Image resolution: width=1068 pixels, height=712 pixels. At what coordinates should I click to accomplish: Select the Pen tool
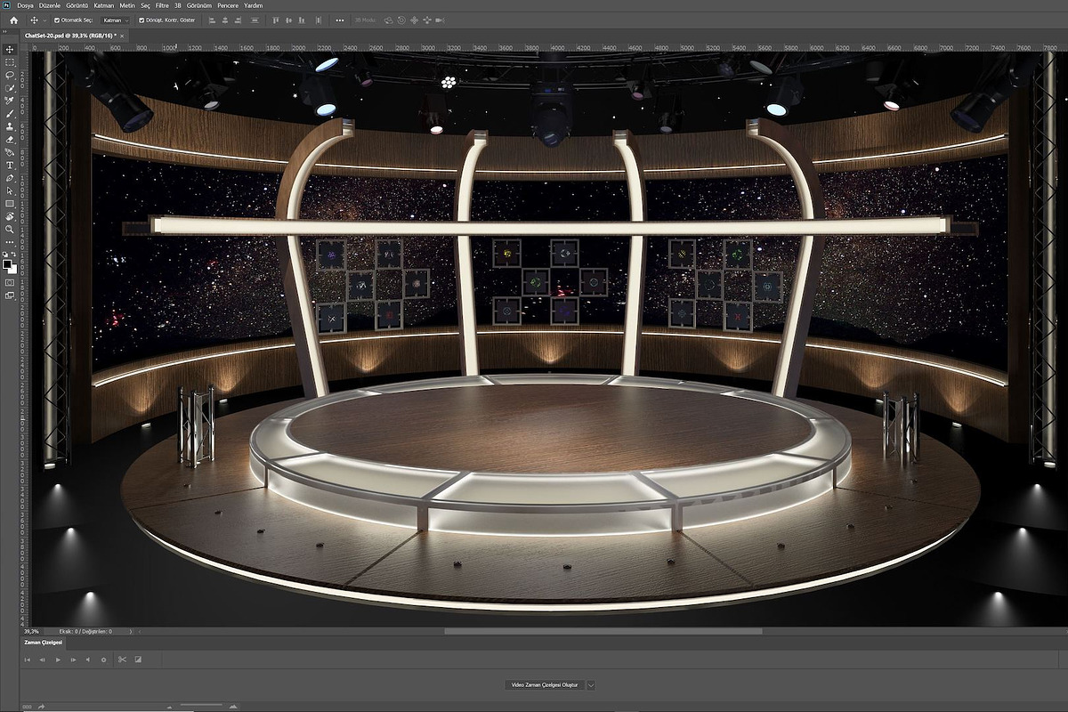(10, 178)
